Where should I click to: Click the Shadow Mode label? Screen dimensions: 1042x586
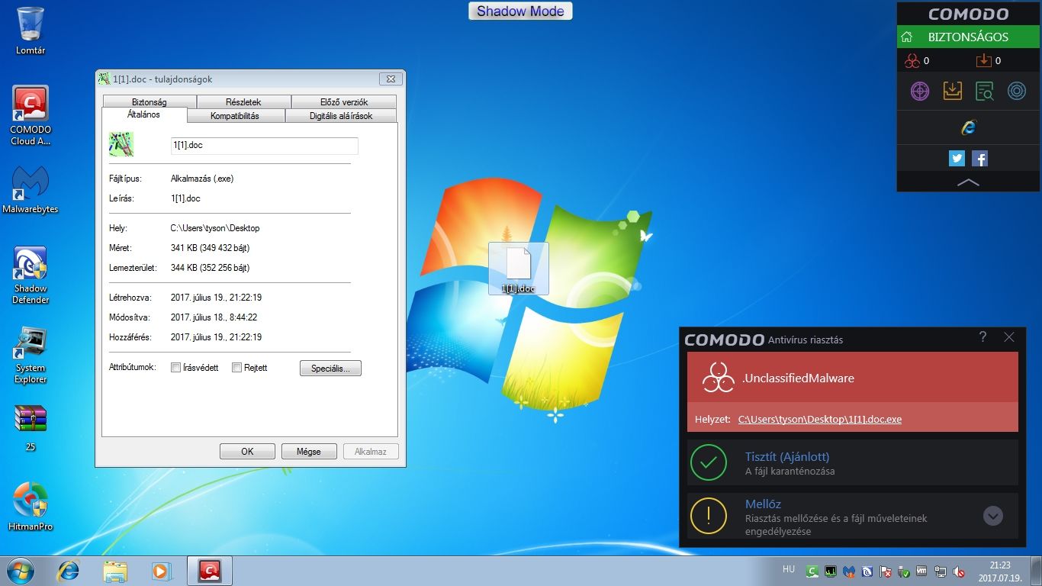tap(520, 11)
